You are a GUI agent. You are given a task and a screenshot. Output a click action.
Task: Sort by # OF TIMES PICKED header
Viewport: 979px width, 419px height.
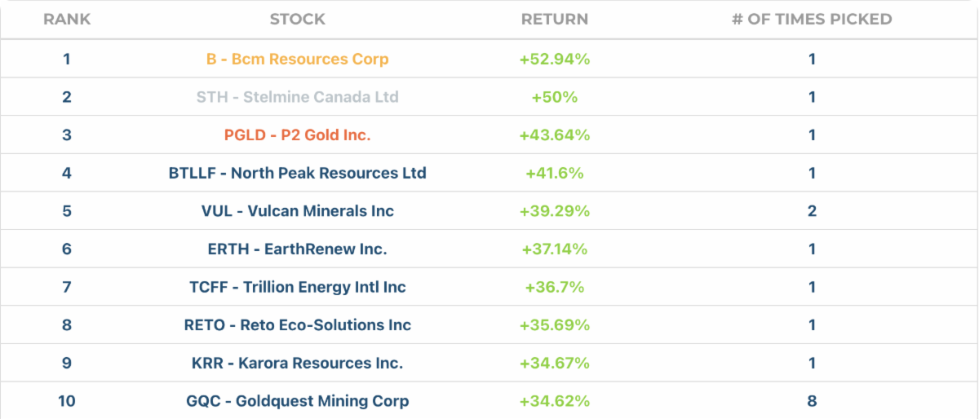pyautogui.click(x=812, y=19)
